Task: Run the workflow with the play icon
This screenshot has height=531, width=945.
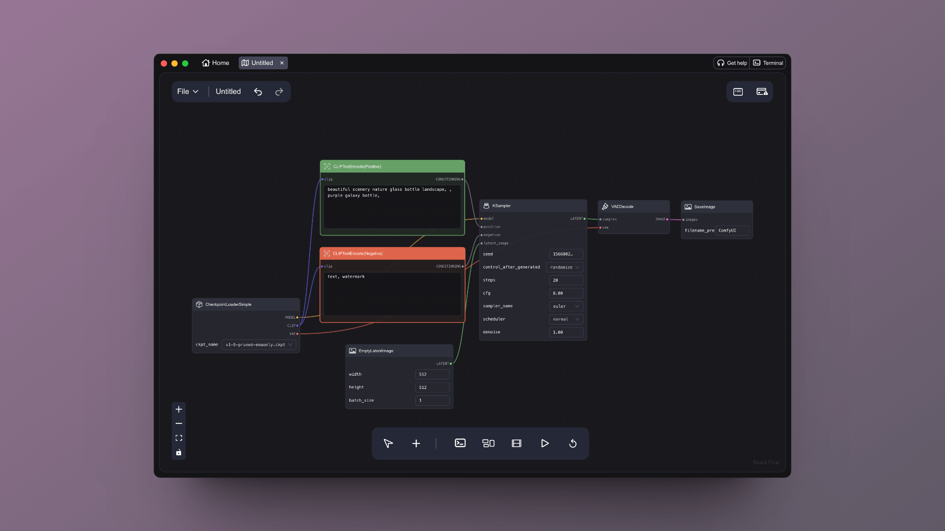Action: point(545,443)
